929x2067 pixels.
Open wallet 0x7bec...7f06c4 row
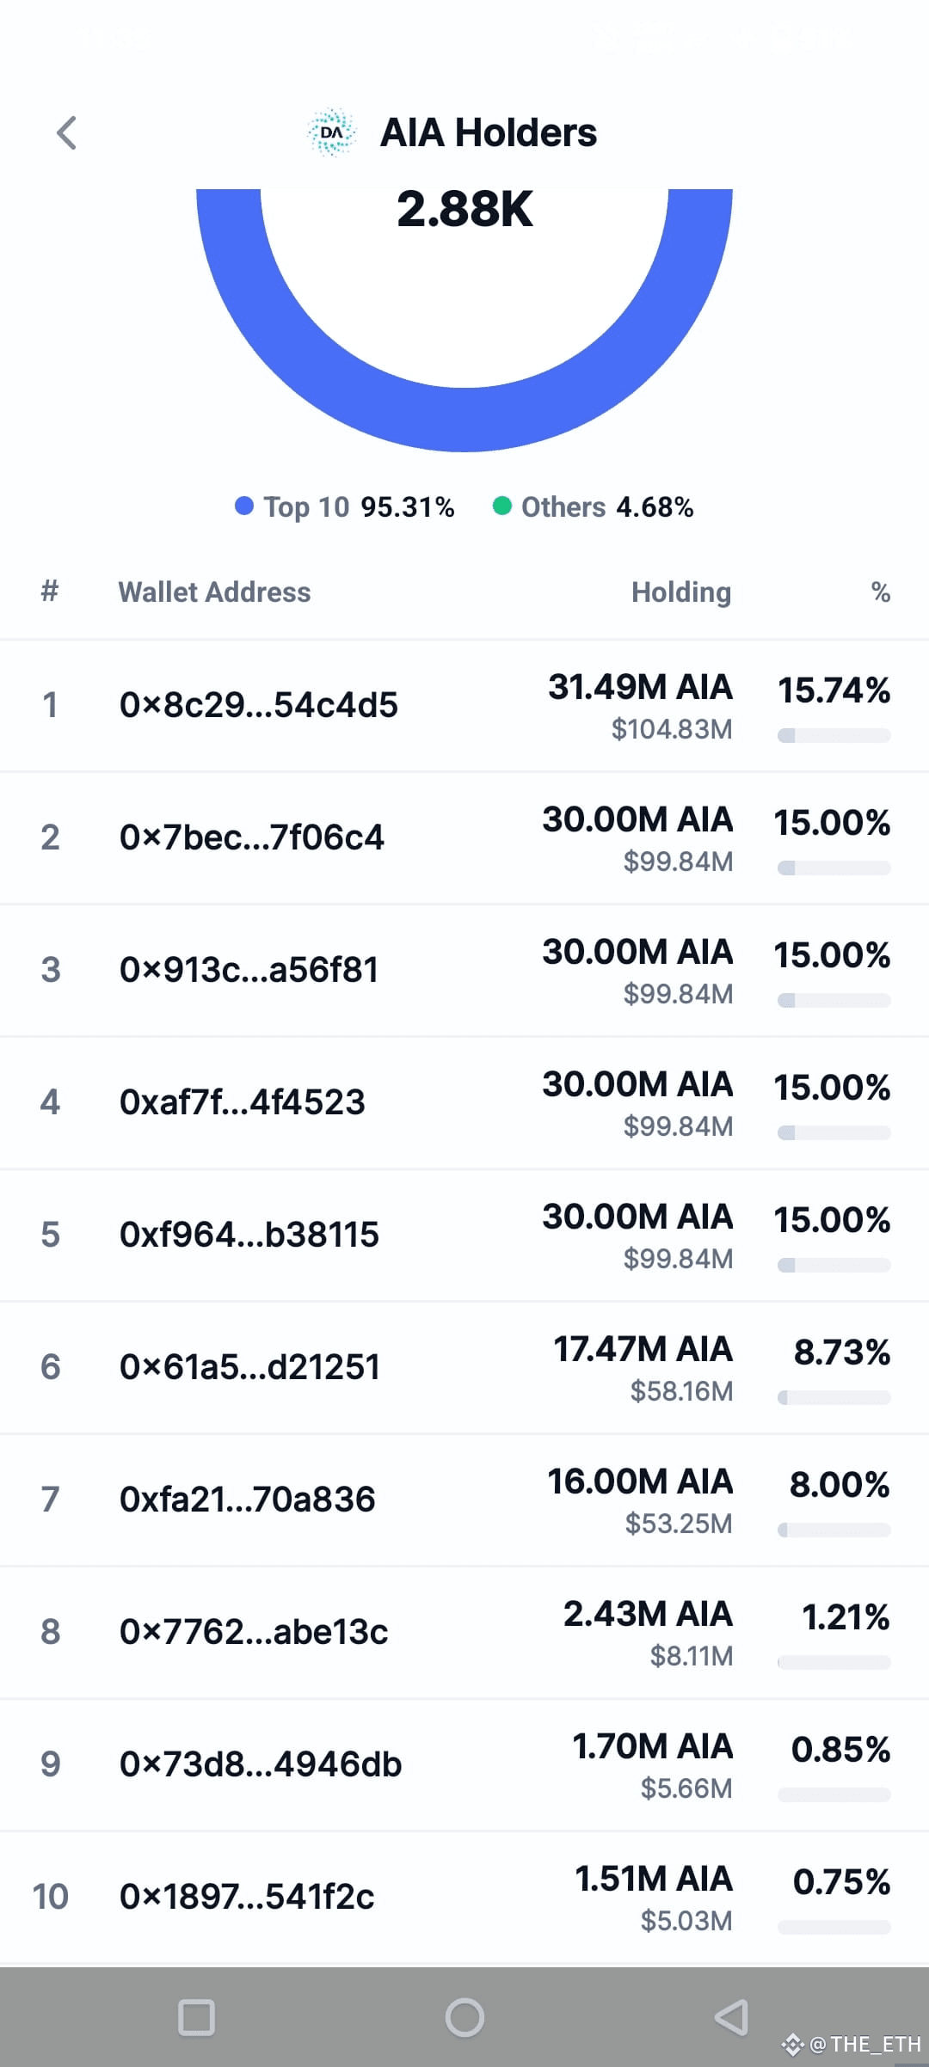(464, 838)
